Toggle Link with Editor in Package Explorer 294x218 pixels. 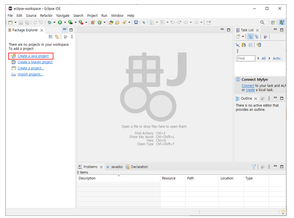pos(57,37)
